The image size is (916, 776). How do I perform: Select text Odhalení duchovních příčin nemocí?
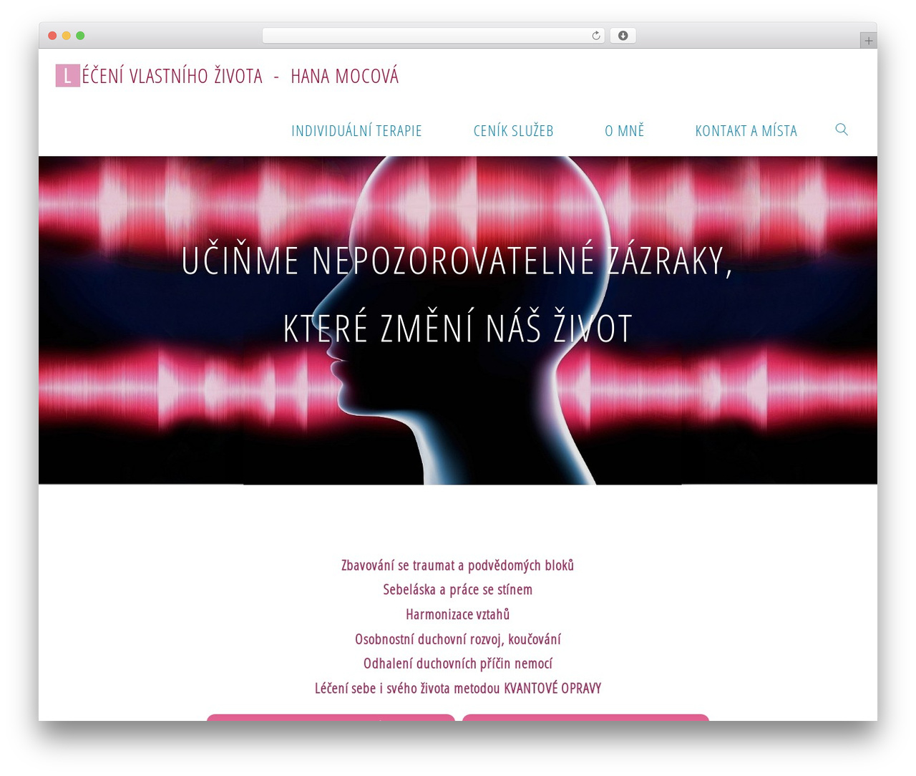[x=457, y=664]
